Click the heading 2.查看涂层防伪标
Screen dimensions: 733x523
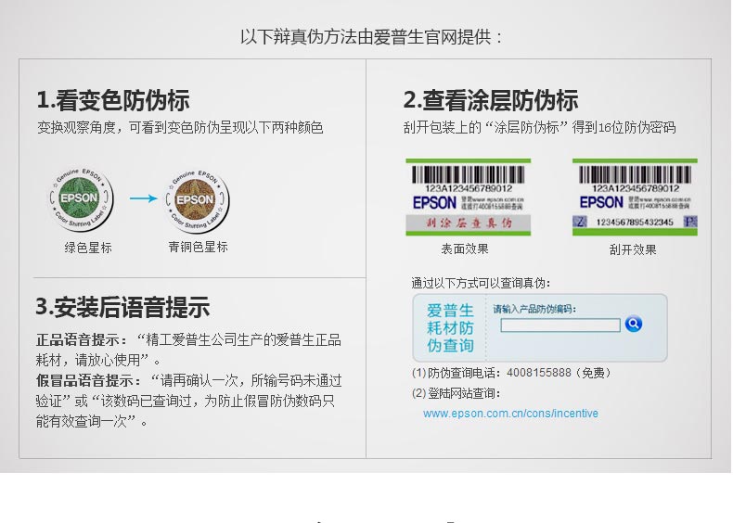coord(491,100)
